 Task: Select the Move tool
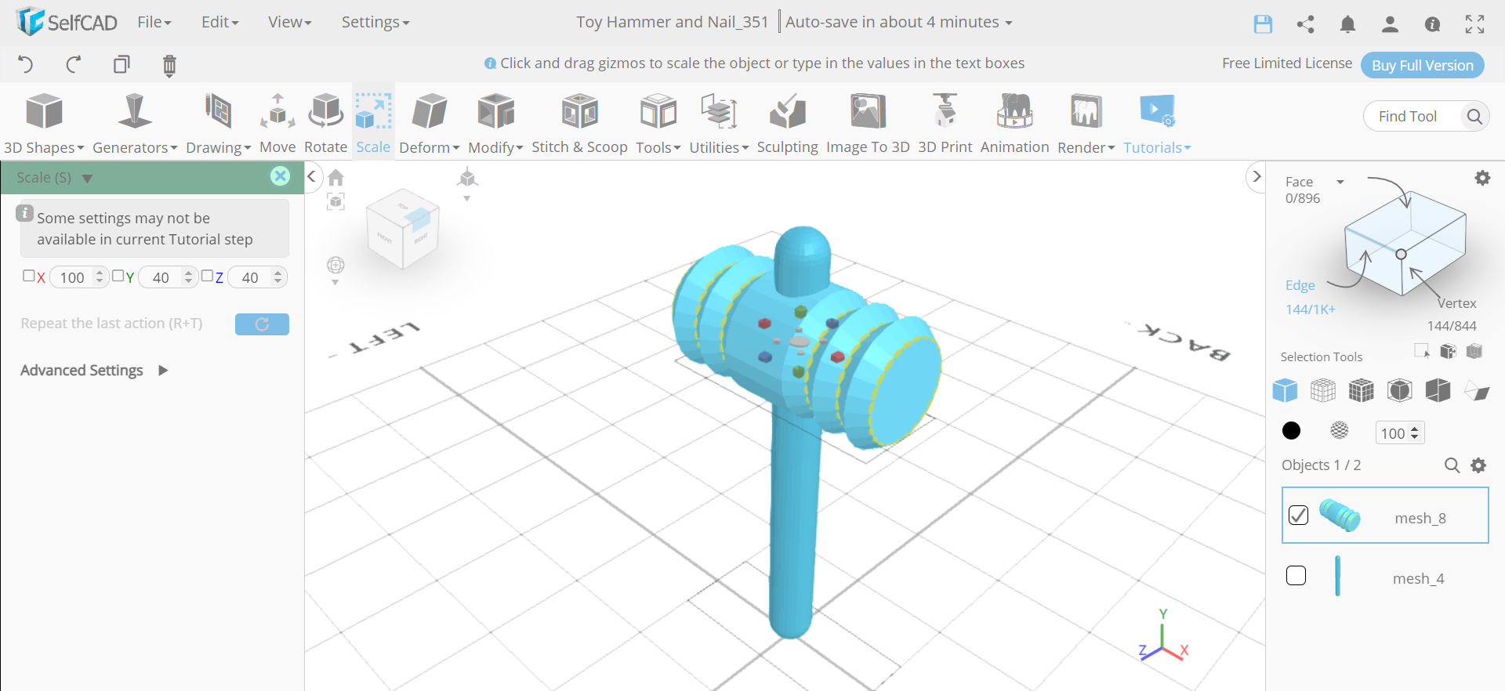pos(277,123)
